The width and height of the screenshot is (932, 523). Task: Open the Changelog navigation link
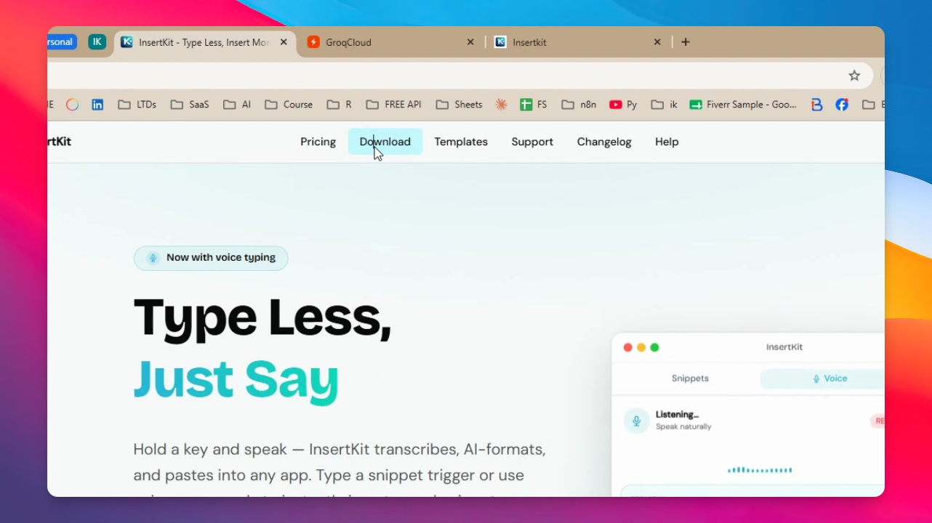[x=604, y=142]
